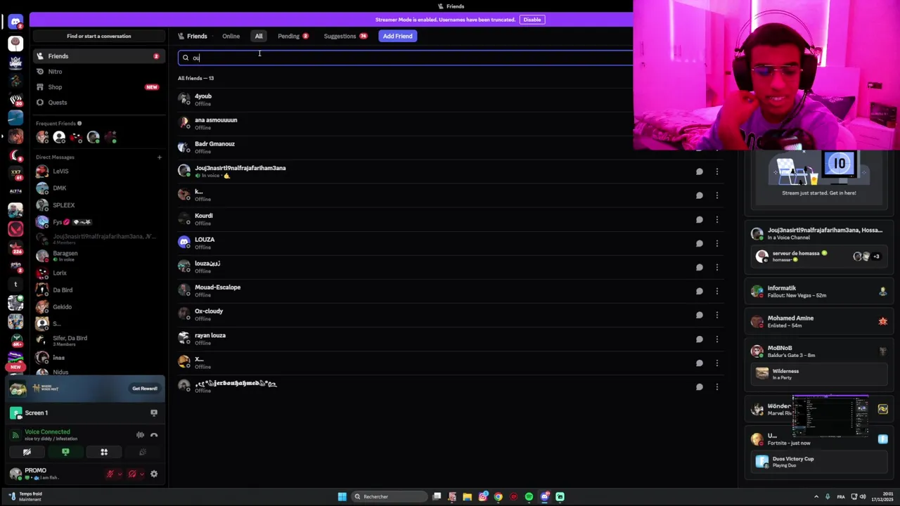
Task: Open more options for x... friend row
Action: click(716, 363)
